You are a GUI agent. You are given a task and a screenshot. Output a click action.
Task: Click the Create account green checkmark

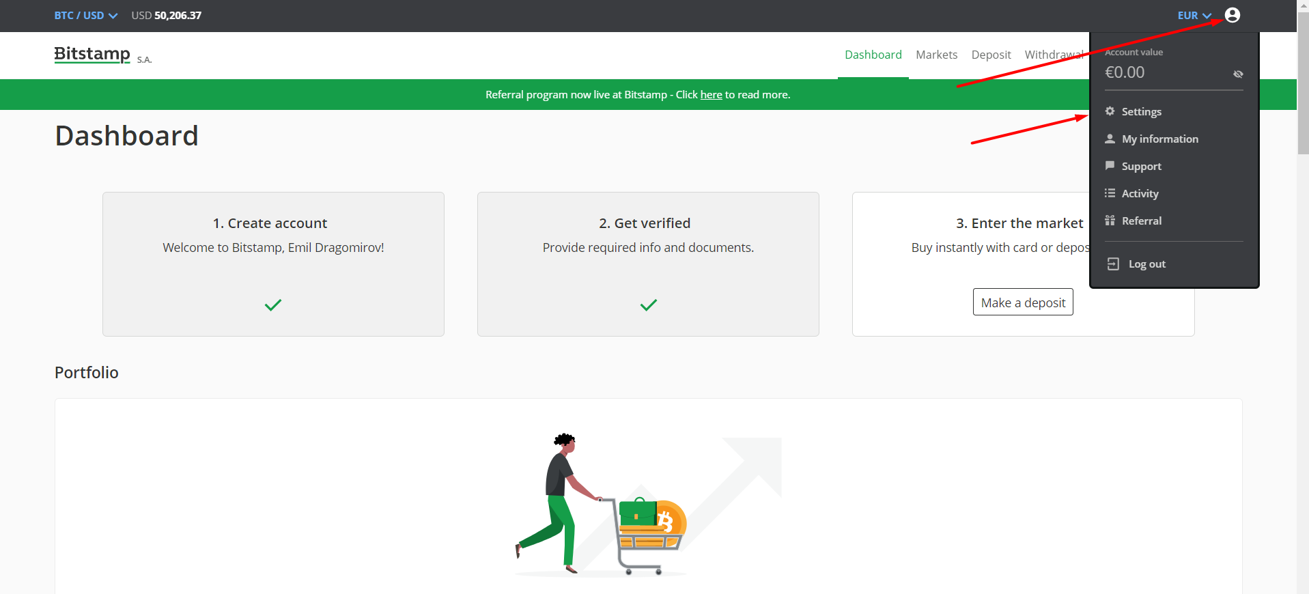(273, 305)
